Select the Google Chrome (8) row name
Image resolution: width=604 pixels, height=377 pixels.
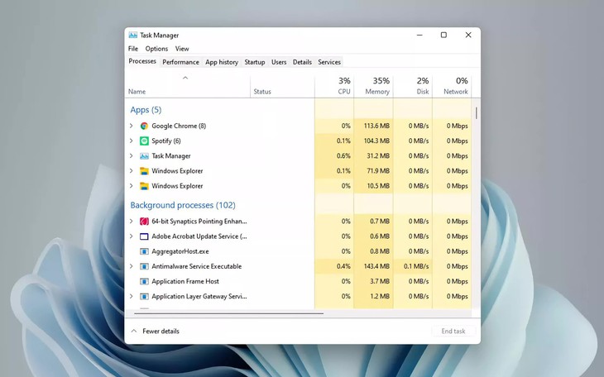179,126
